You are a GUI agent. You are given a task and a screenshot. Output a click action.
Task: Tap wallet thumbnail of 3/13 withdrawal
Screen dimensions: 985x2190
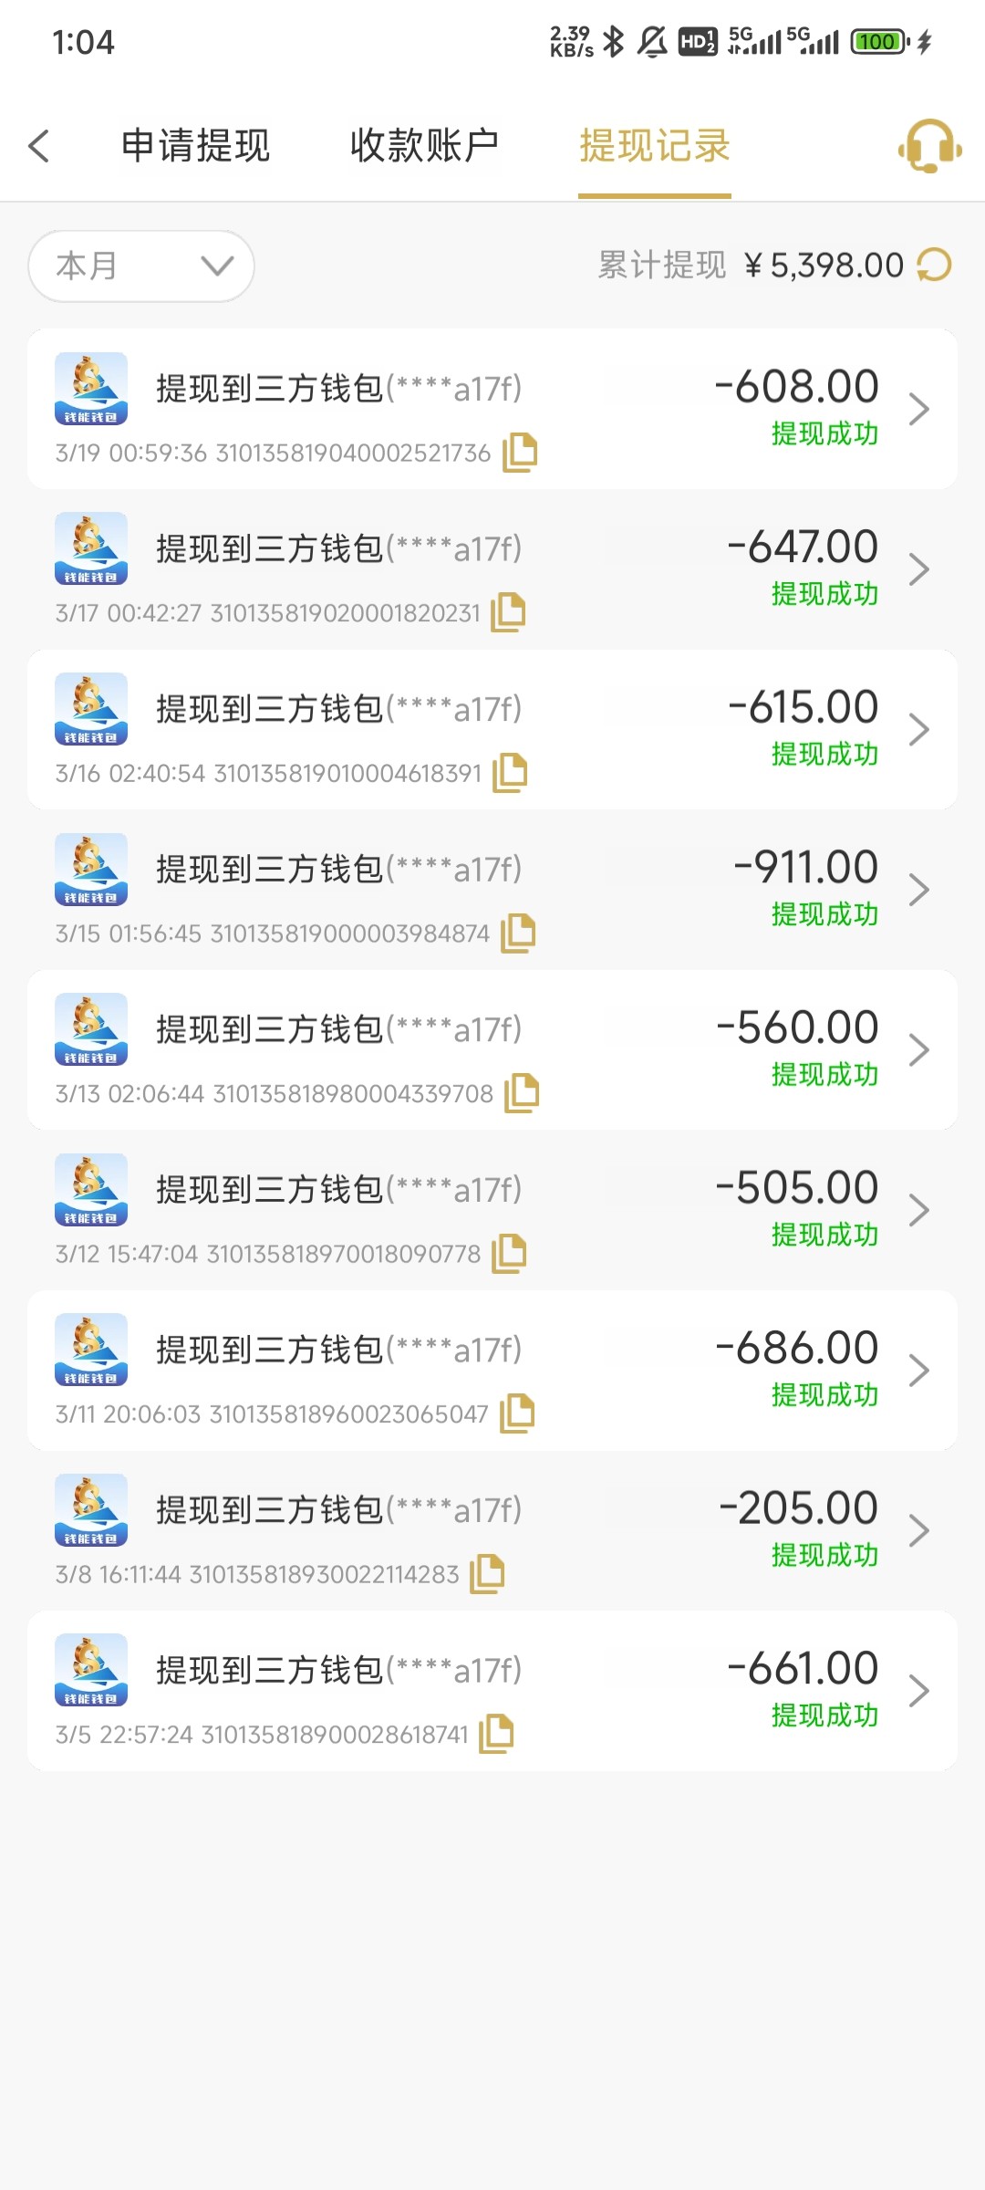coord(91,1028)
